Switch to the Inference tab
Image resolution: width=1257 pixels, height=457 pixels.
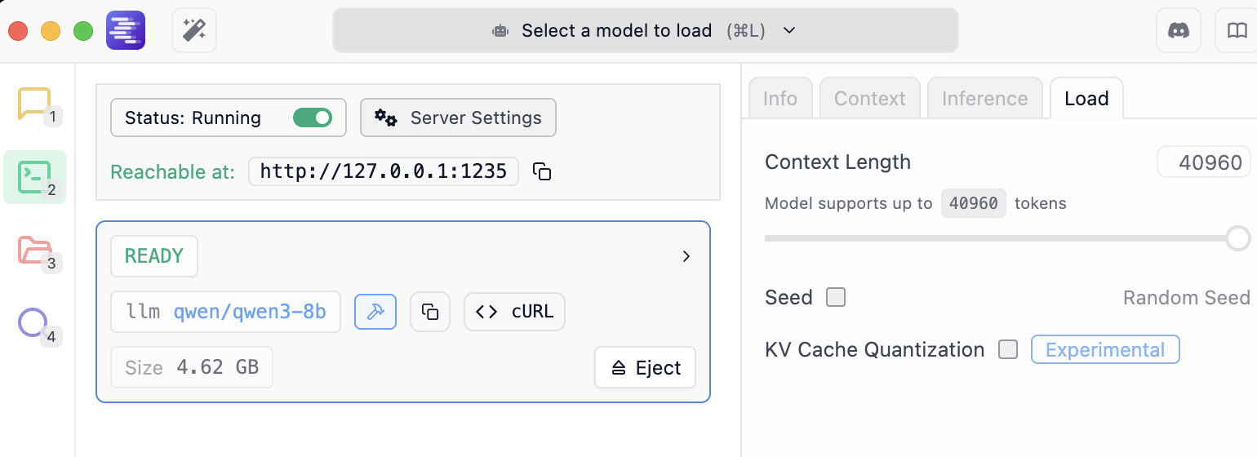[x=984, y=99]
